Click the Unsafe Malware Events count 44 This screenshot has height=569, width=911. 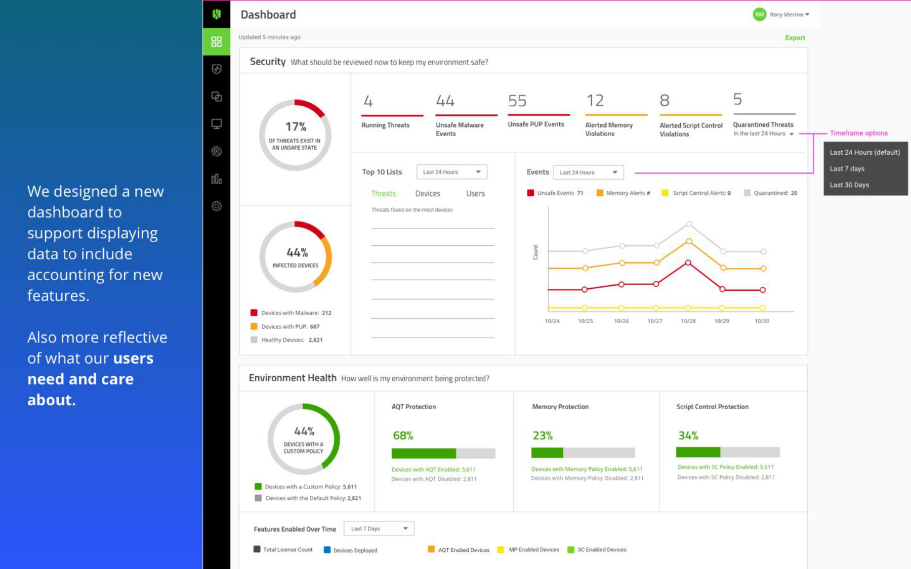click(x=445, y=101)
